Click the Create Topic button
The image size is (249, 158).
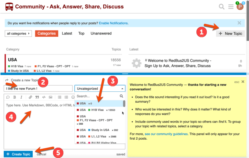point(18,154)
